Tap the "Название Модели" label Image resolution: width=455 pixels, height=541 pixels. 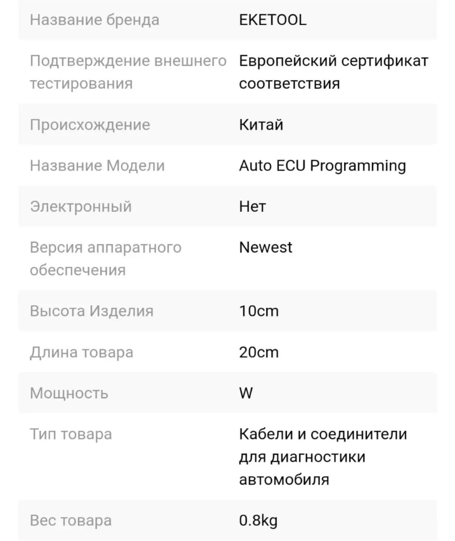pyautogui.click(x=97, y=166)
